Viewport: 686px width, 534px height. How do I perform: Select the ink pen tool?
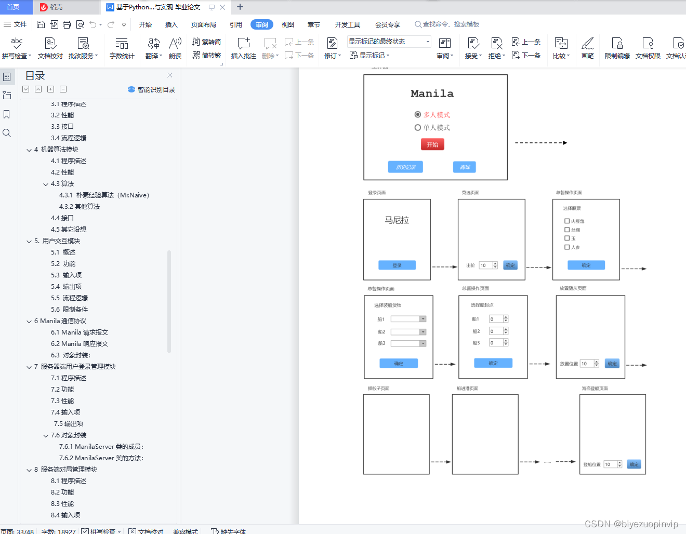588,48
